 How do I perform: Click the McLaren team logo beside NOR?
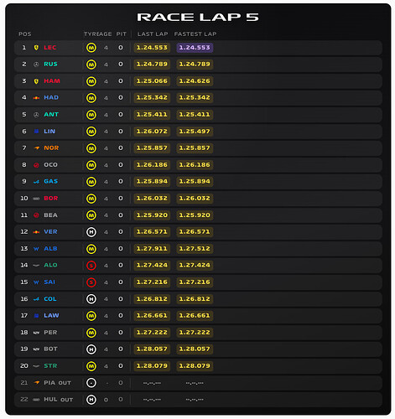coord(37,148)
